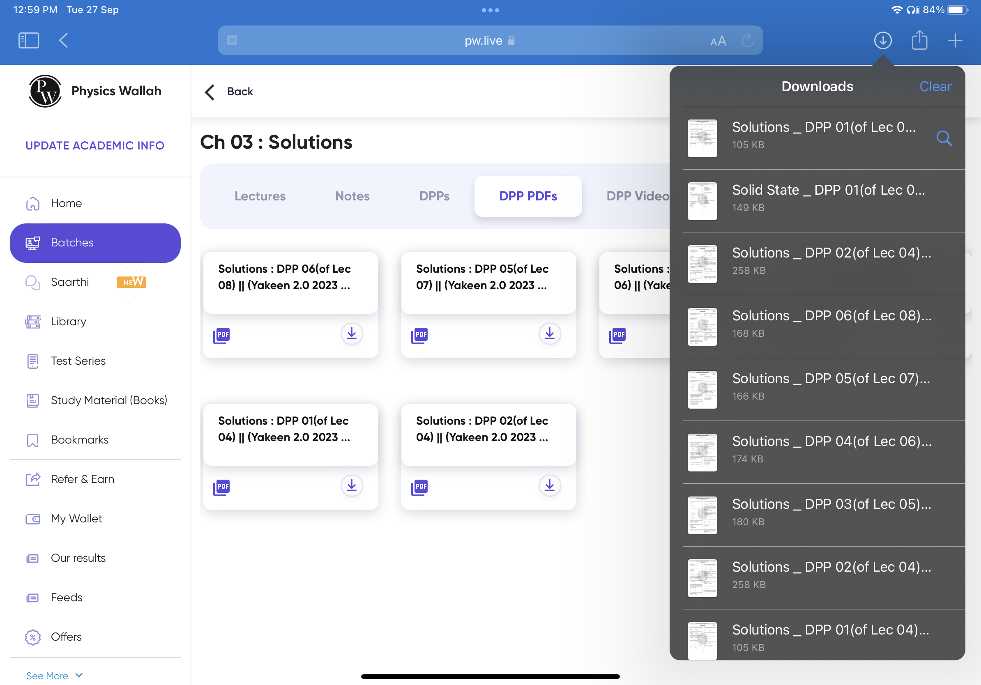This screenshot has width=981, height=685.
Task: Go Back using the chevron arrow
Action: point(210,92)
